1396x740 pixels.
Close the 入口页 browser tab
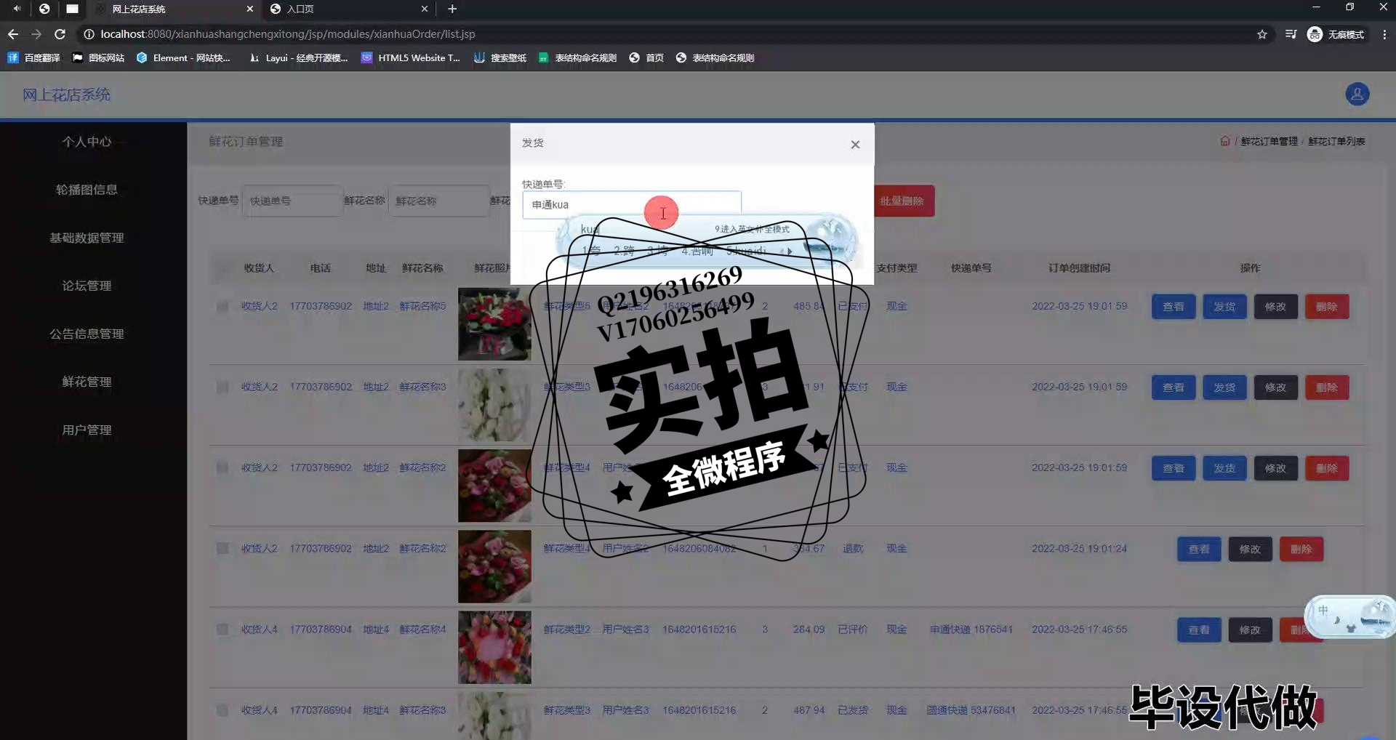point(425,9)
